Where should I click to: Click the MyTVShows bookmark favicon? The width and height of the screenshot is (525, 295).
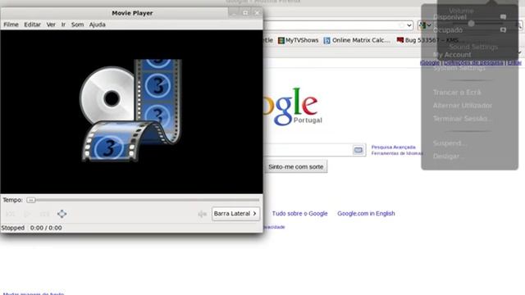click(281, 40)
